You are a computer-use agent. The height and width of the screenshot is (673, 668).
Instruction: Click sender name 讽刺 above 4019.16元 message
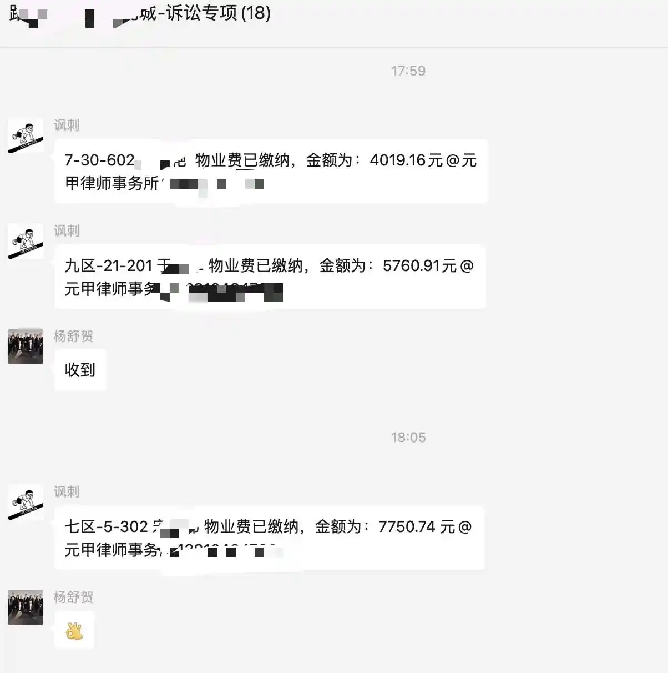point(67,125)
